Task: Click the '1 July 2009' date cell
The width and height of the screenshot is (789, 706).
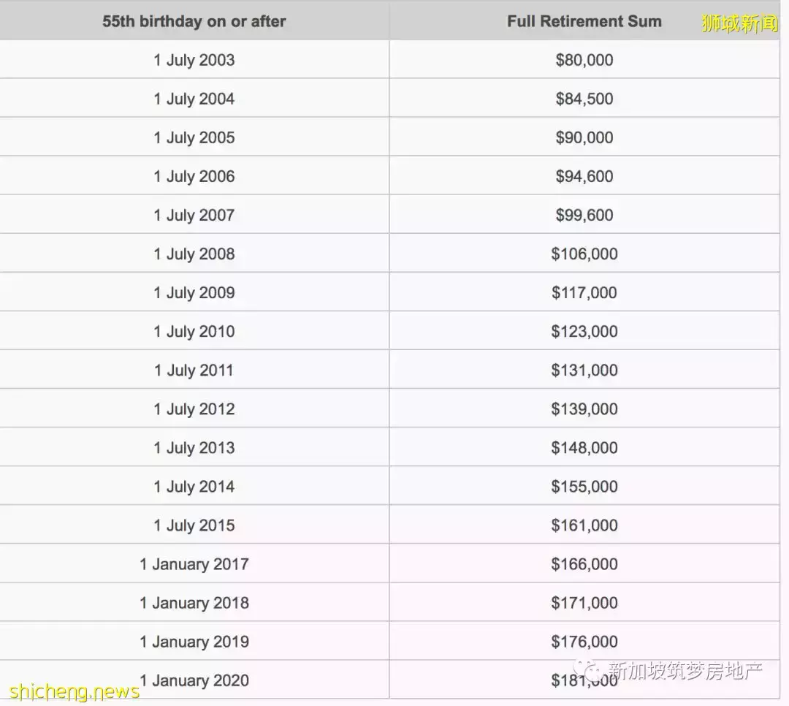Action: tap(194, 292)
